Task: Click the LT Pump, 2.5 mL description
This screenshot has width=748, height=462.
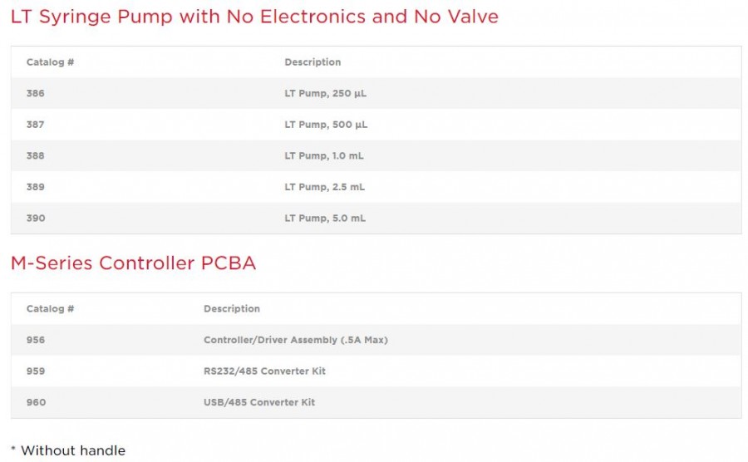Action: point(324,187)
